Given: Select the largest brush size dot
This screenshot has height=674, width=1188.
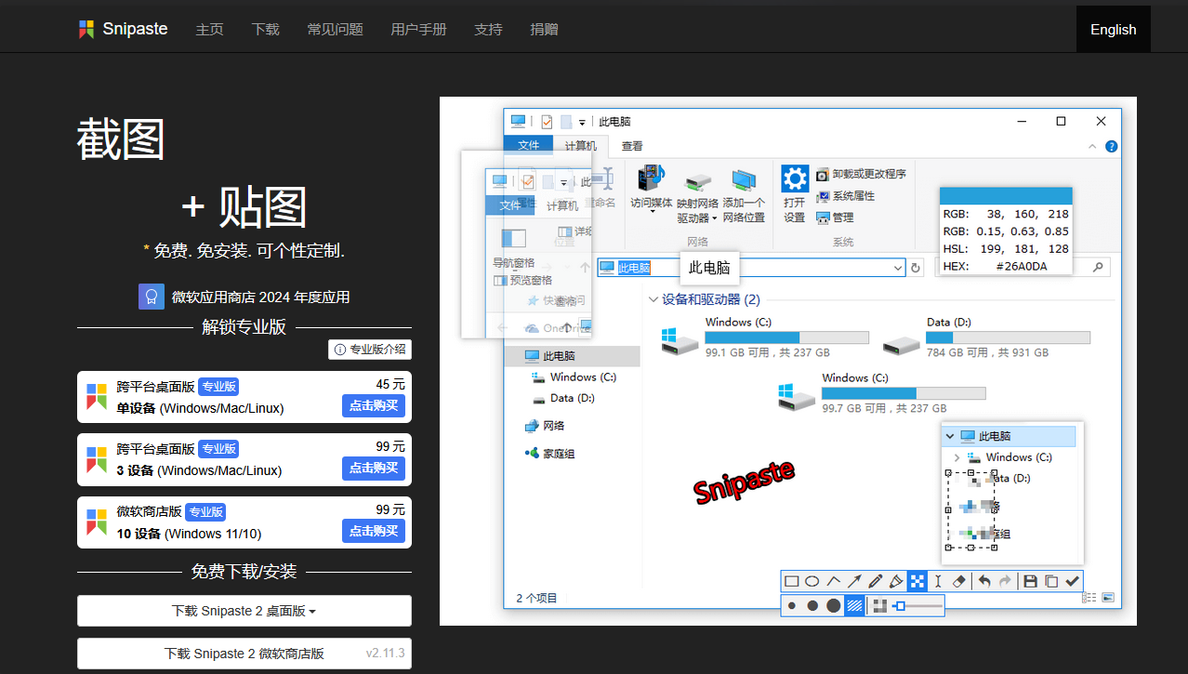Looking at the screenshot, I should pos(834,606).
